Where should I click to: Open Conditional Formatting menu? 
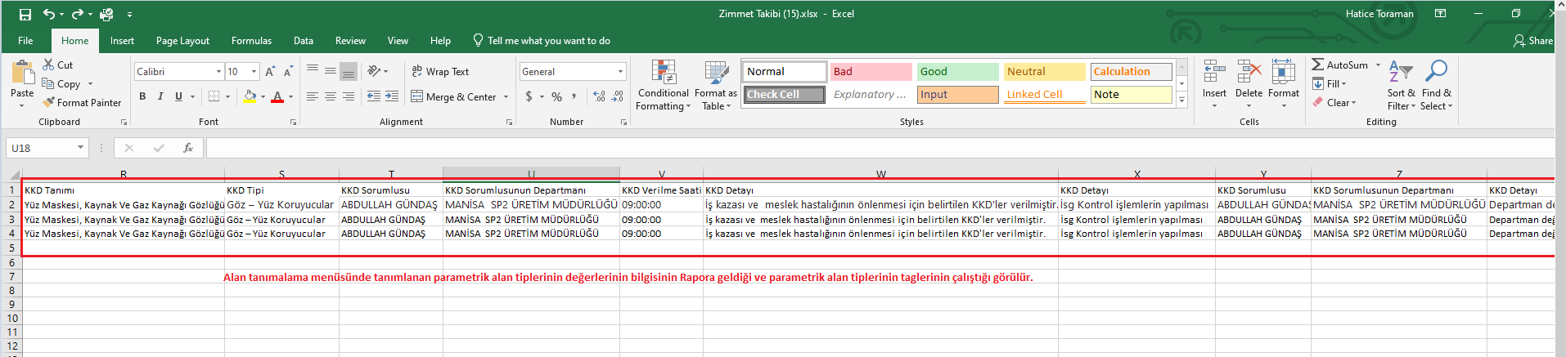pos(663,85)
